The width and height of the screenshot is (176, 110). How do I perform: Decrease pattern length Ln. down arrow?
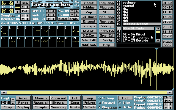(x=77, y=15)
